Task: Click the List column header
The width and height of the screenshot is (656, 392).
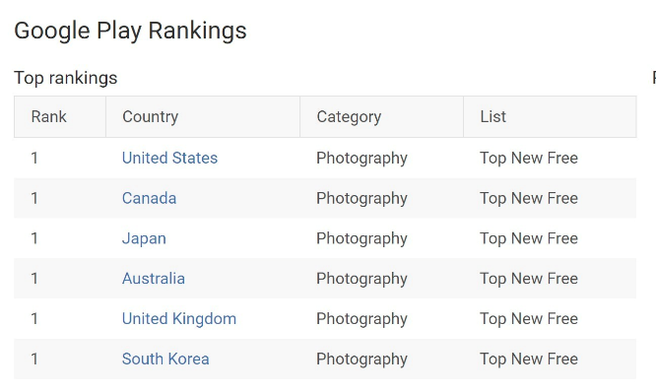Action: click(x=492, y=117)
